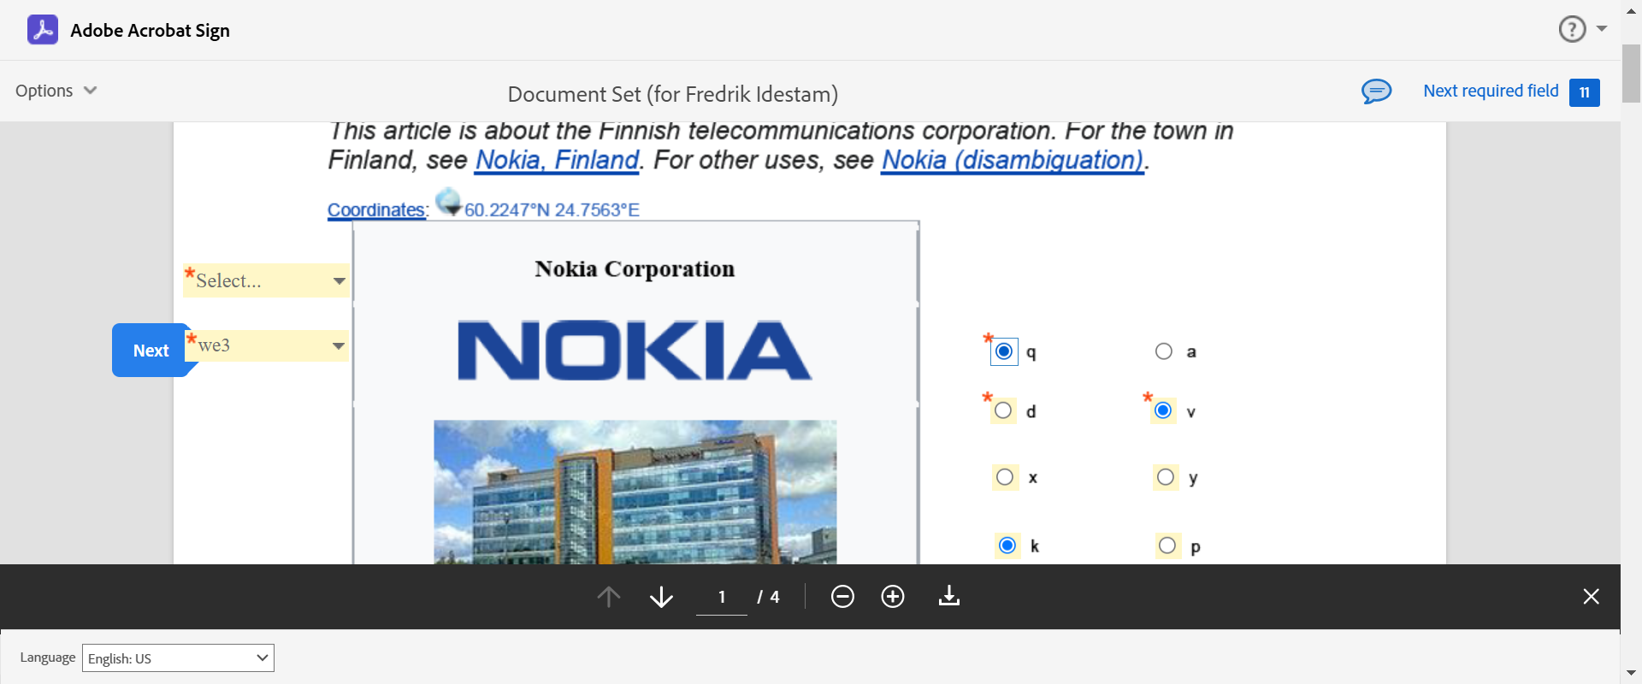The height and width of the screenshot is (684, 1642).
Task: Select radio button labeled y
Action: (x=1166, y=477)
